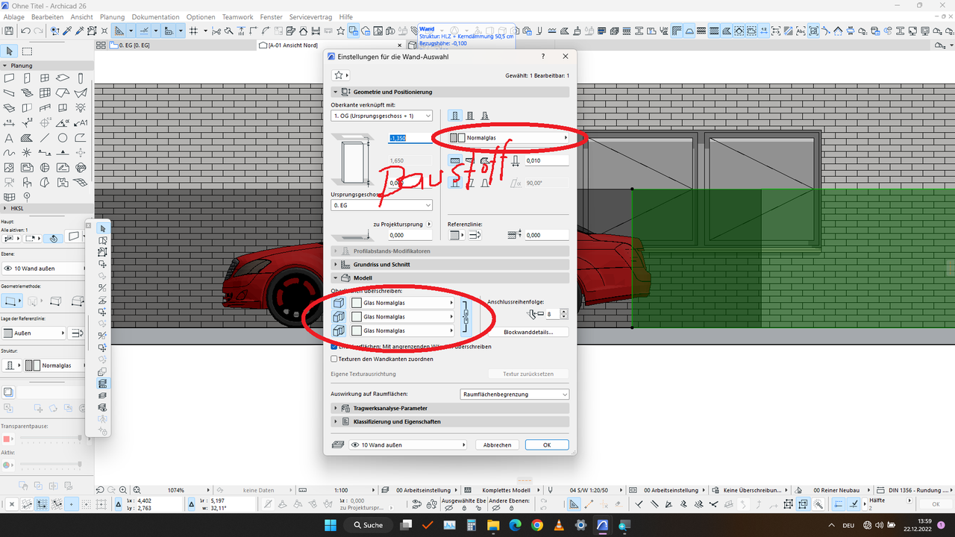Viewport: 955px width, 537px height.
Task: Click the Blockwanddetails button
Action: 528,332
